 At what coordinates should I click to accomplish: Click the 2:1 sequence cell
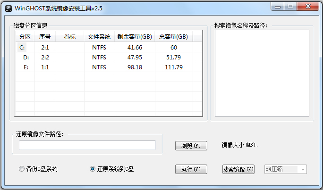[x=45, y=47]
